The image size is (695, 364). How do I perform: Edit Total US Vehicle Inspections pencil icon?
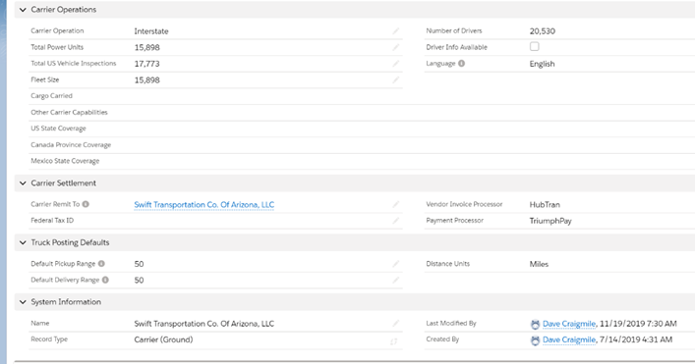pyautogui.click(x=395, y=64)
